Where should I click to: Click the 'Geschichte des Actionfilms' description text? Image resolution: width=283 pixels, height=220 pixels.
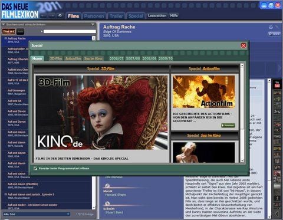(x=202, y=117)
